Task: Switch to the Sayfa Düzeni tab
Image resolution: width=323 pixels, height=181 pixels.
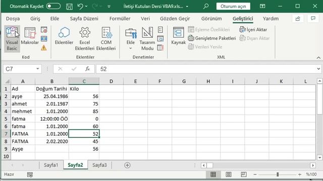Action: 84,19
